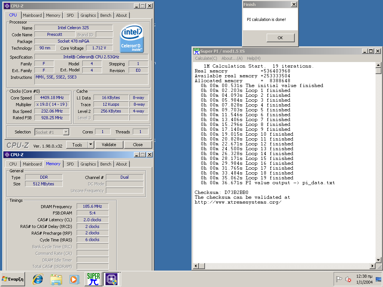Viewport: 383px width, 287px height.
Task: Switch to CPU-Z taskbar button
Action: coord(111,279)
